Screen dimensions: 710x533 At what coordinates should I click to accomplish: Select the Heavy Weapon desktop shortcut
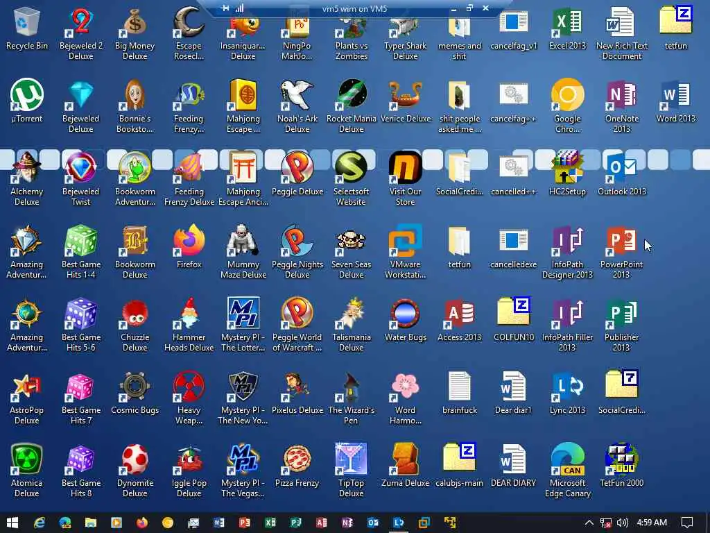tap(189, 398)
